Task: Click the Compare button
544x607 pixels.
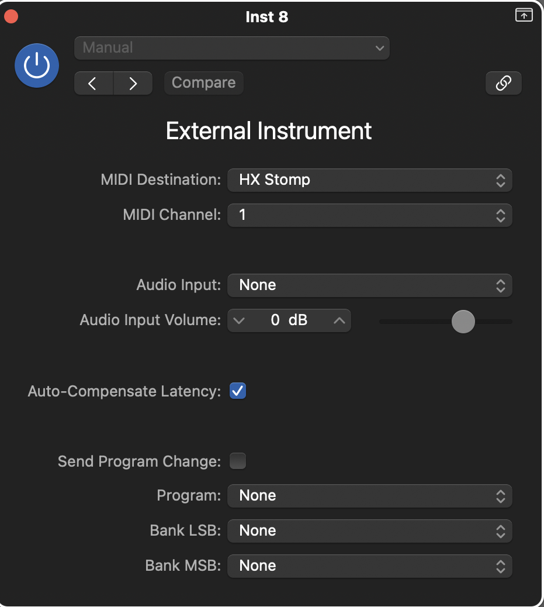Action: pyautogui.click(x=203, y=83)
